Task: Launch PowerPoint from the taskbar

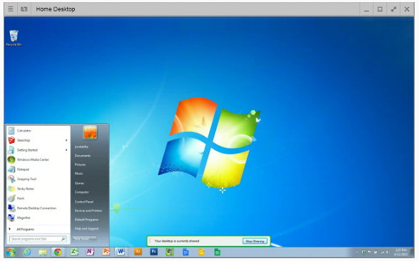Action: 106,252
